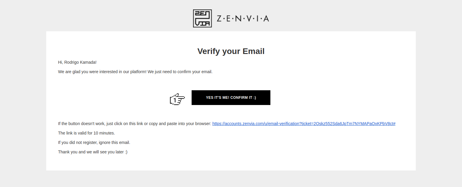Viewport: 462px width, 187px height.
Task: Click the number 1 on the hand icon
Action: pyautogui.click(x=175, y=100)
